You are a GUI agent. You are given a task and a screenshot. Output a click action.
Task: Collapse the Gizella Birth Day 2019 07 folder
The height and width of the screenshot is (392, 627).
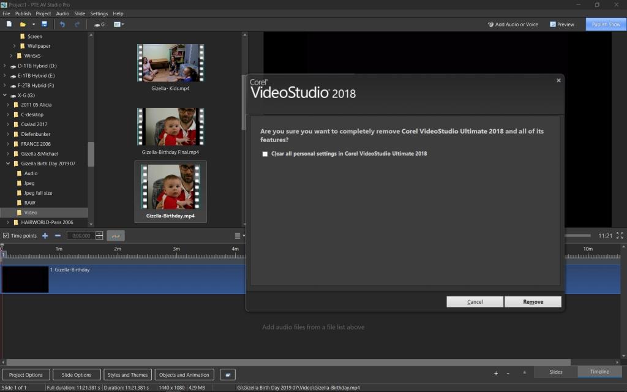pos(8,163)
